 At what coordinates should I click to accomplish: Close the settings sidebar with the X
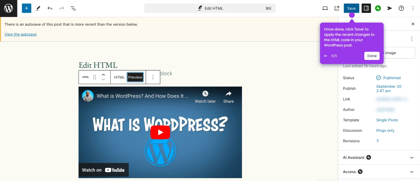[x=413, y=24]
